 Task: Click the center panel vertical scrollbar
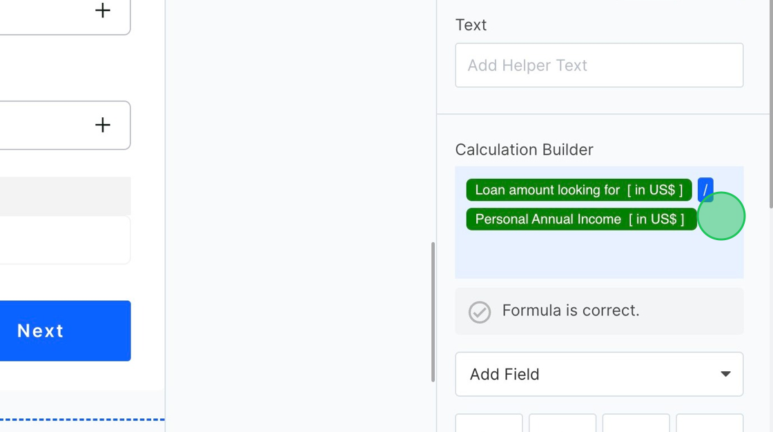point(433,311)
